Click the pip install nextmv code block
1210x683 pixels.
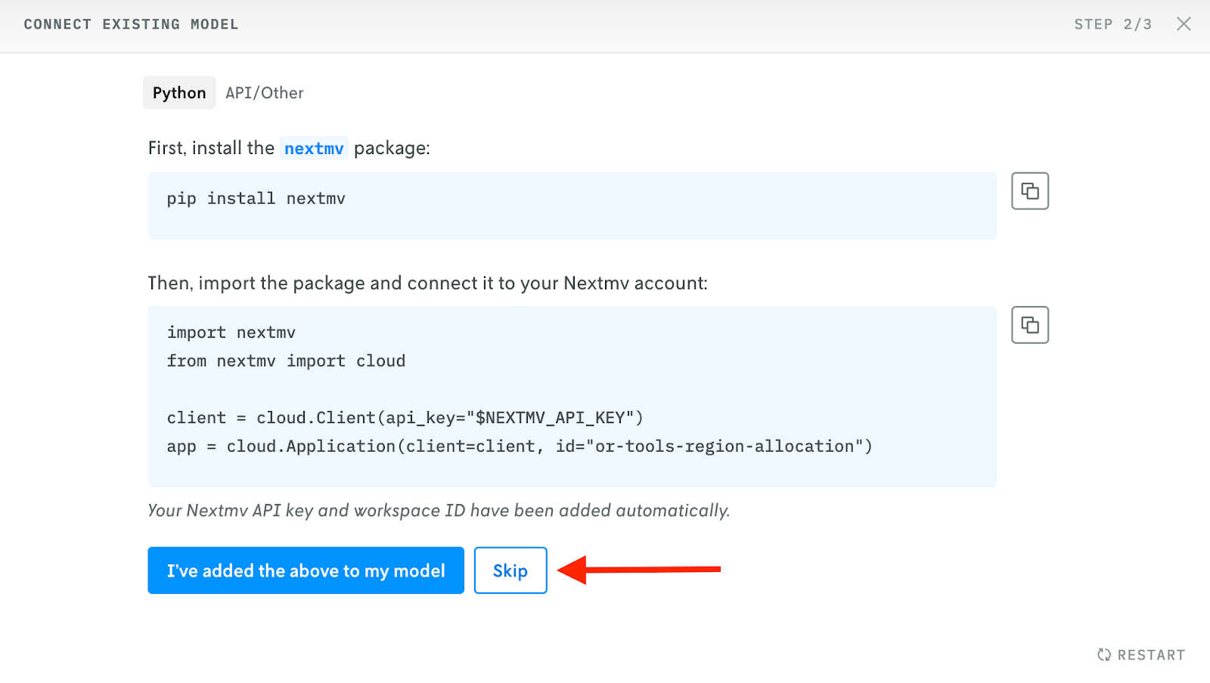point(572,206)
